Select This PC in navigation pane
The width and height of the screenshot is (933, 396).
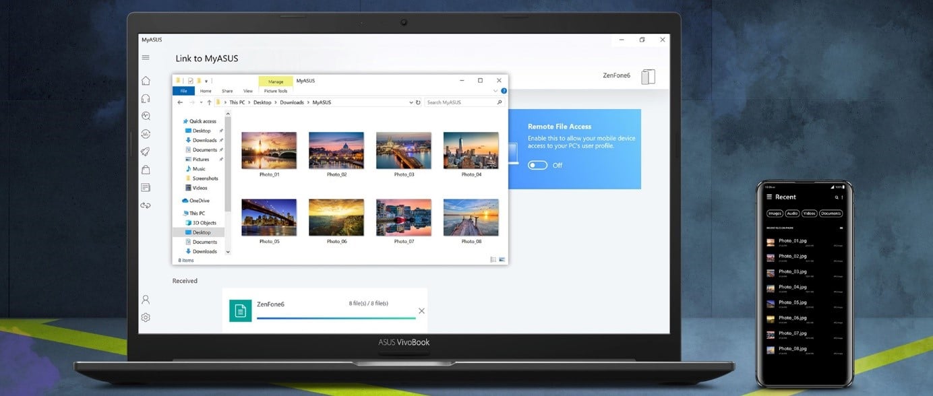tap(193, 213)
